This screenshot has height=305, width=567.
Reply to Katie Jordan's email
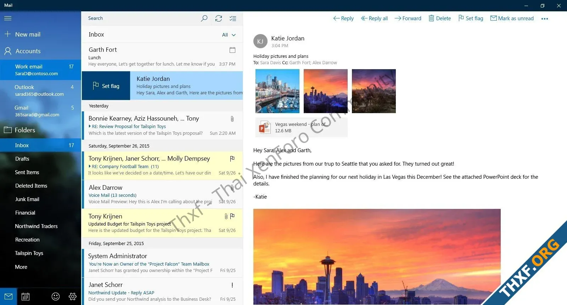[343, 18]
